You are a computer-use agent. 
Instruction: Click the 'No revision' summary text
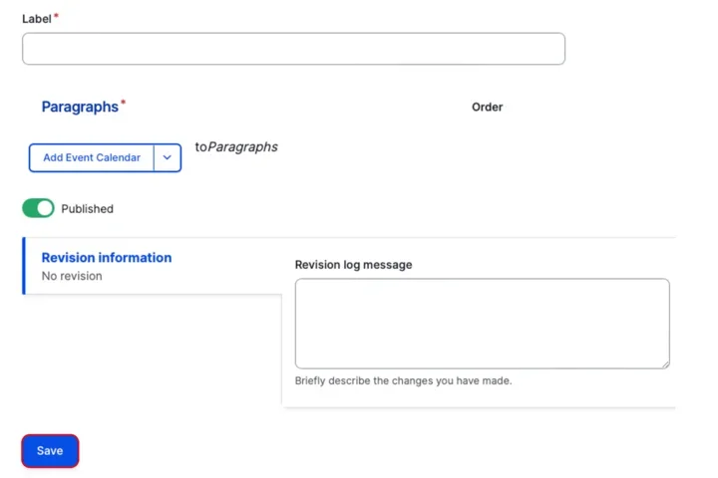click(x=72, y=276)
